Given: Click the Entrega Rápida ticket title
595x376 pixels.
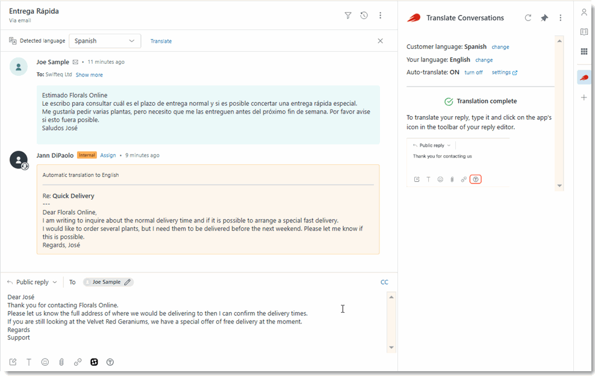Looking at the screenshot, I should [x=34, y=11].
